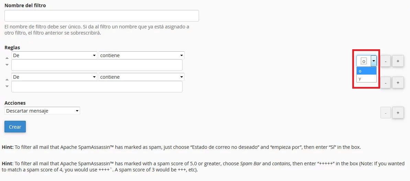Click the second rule's move-up arrow
410x181 pixels.
[7, 80]
